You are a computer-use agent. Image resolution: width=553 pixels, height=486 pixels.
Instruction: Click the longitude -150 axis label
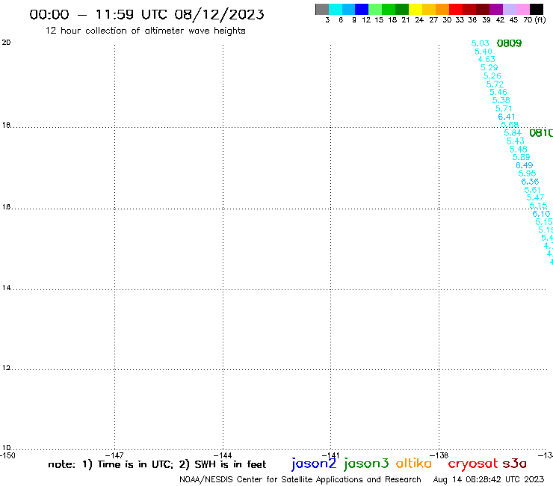coord(7,455)
